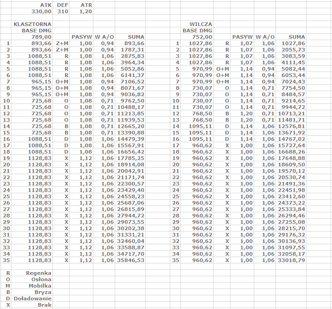Select the SUMA header in Wilcza table
Viewport: 332px width, 309px height.
point(297,37)
